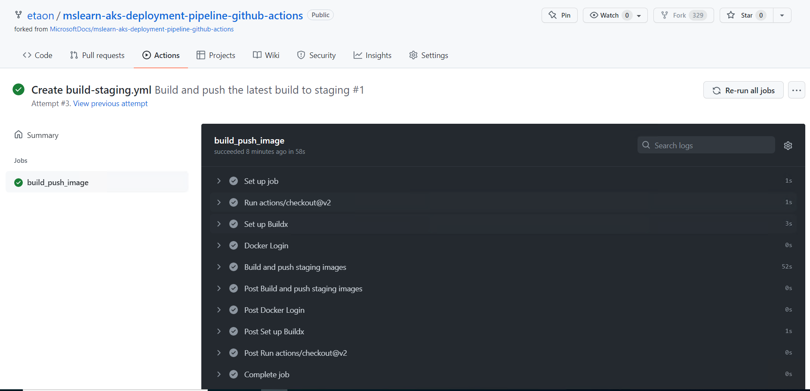
Task: Open the etaon owner link
Action: 41,15
